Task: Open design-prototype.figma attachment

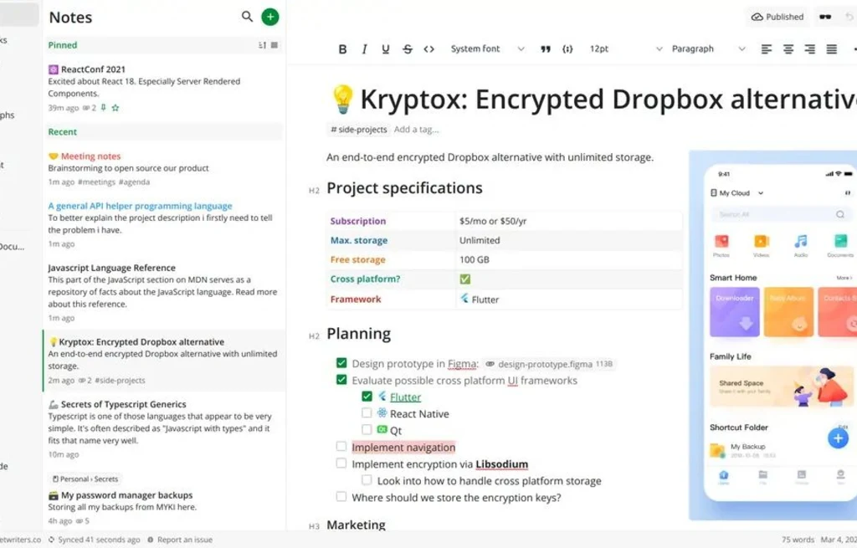Action: tap(550, 364)
